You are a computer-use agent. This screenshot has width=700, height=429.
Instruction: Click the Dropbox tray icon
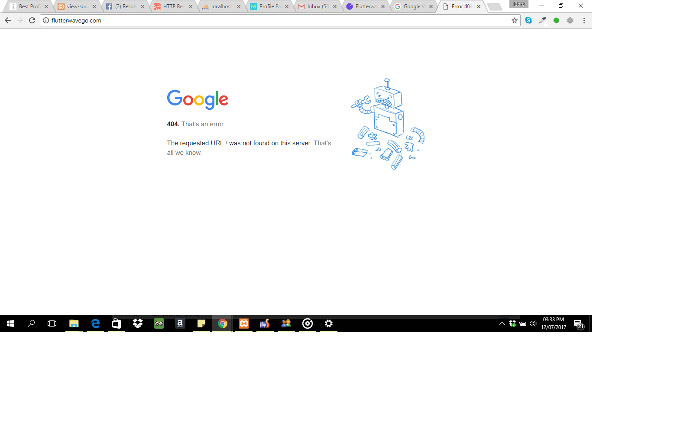point(512,323)
